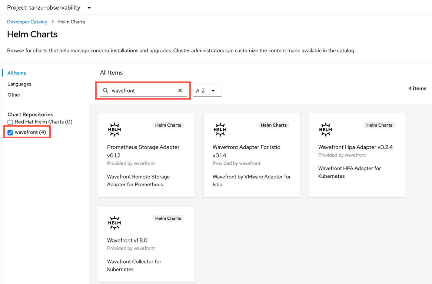Select the Other category
Viewport: 432px width, 284px height.
[x=14, y=95]
